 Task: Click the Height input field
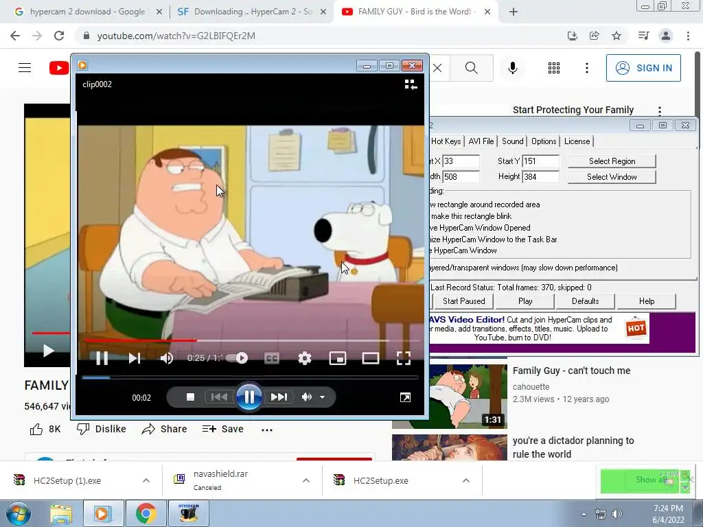(x=541, y=177)
